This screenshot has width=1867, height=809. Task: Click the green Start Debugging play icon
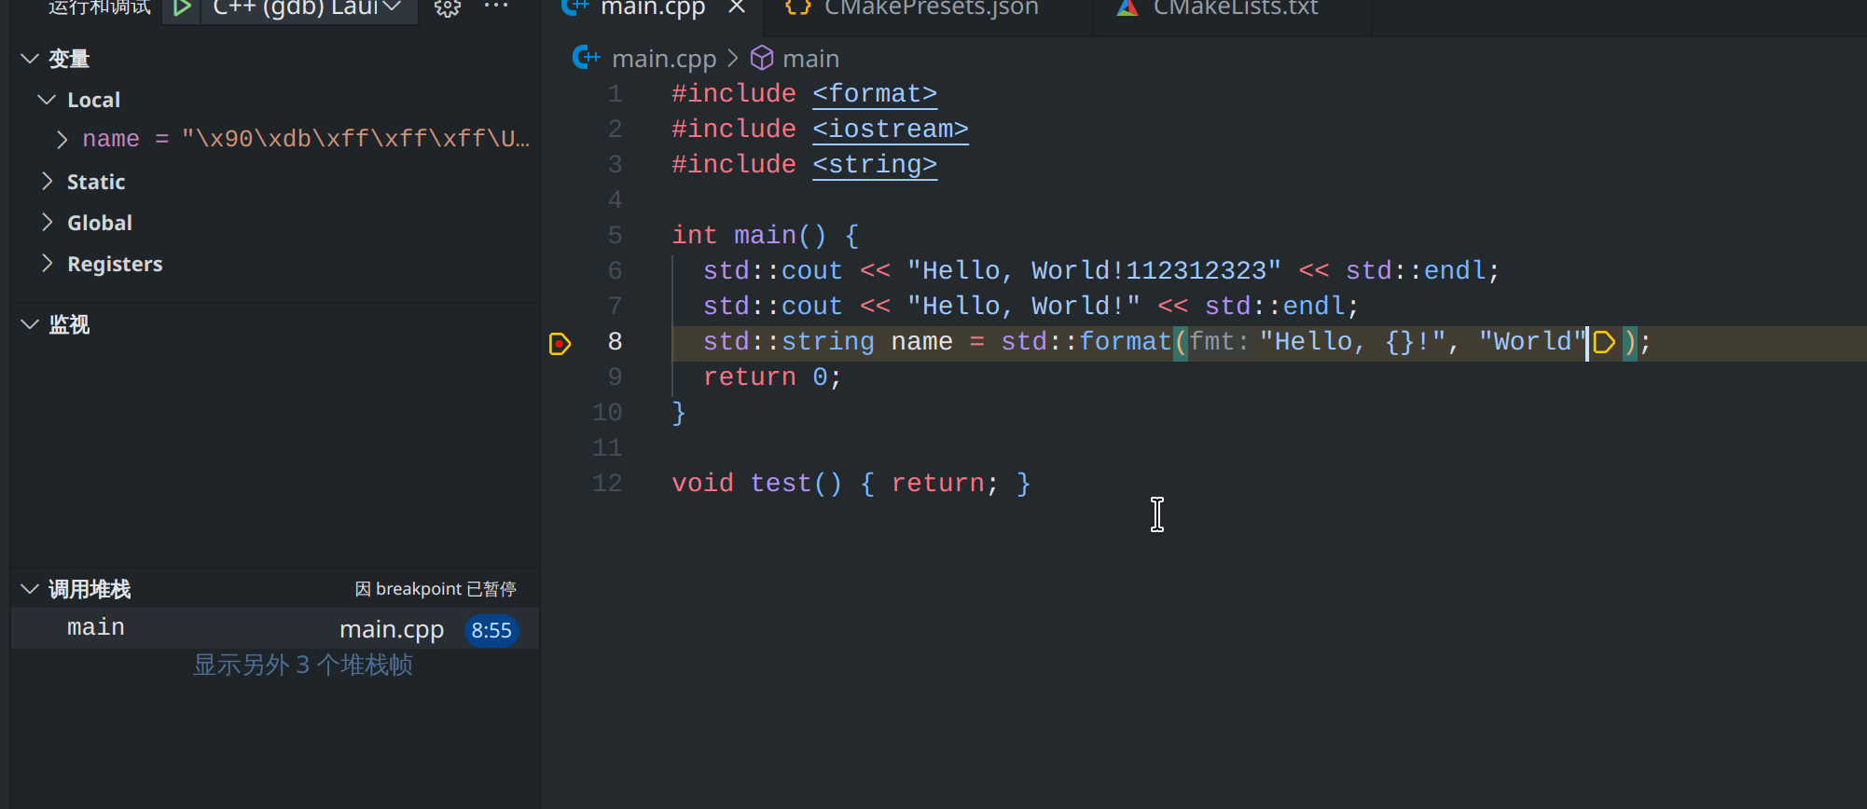[x=182, y=8]
